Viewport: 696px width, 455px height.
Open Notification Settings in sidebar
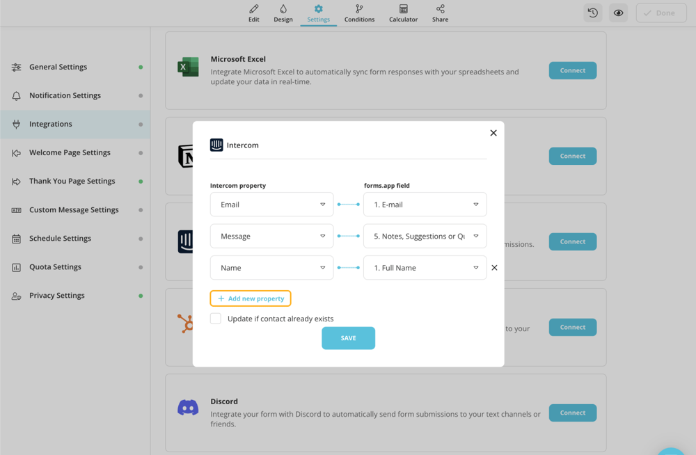pyautogui.click(x=65, y=95)
